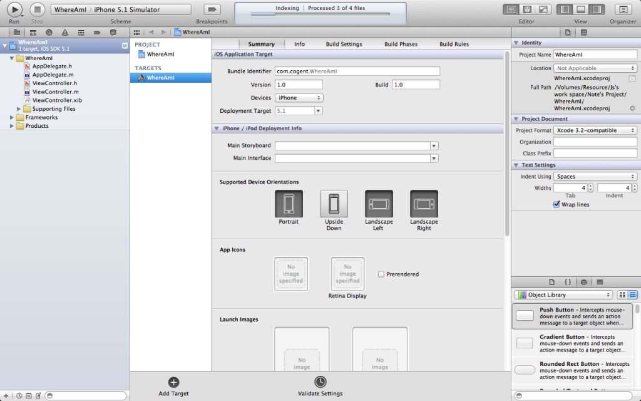
Task: Toggle Portrait orientation support
Action: pyautogui.click(x=289, y=204)
